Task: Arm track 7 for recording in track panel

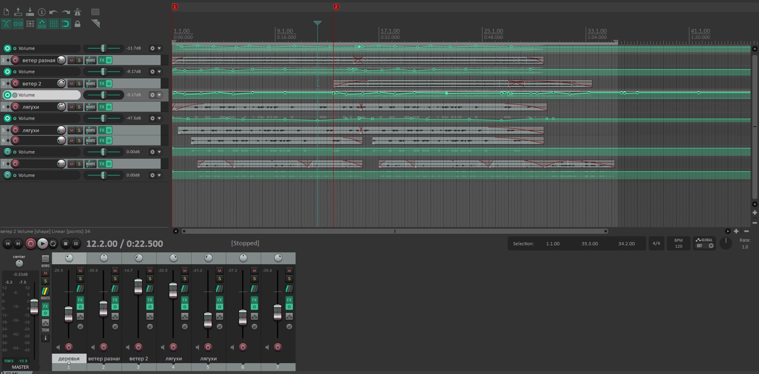Action: pos(16,163)
